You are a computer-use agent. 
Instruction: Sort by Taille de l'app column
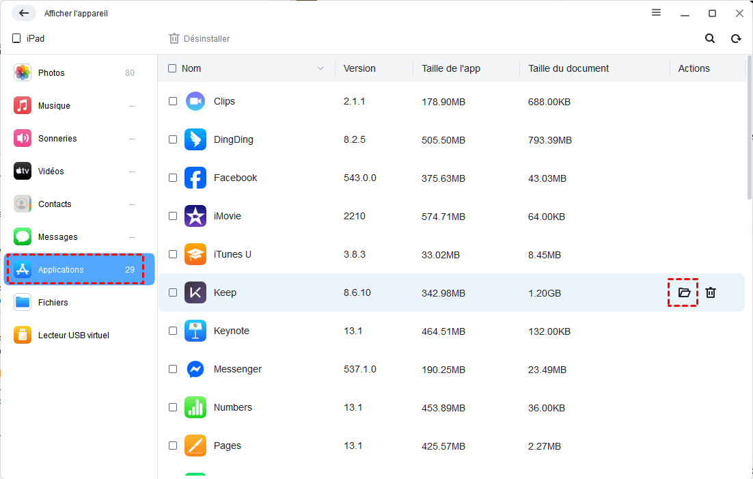pos(451,69)
